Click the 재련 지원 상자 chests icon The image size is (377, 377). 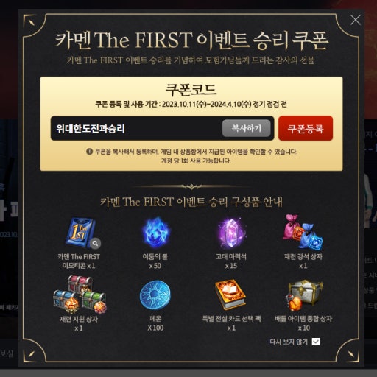point(80,295)
